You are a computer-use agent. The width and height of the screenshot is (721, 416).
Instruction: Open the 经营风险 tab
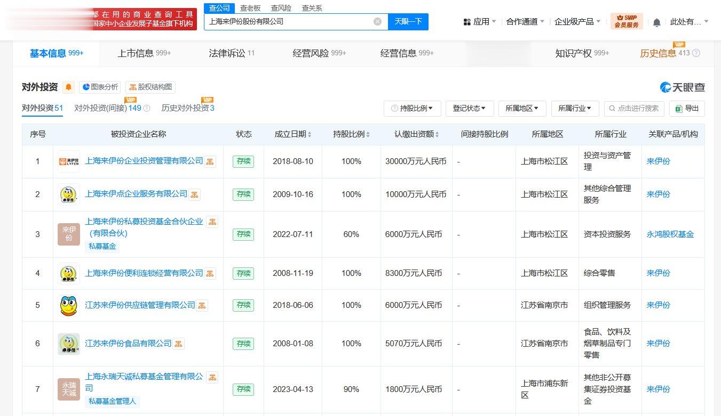coord(319,53)
